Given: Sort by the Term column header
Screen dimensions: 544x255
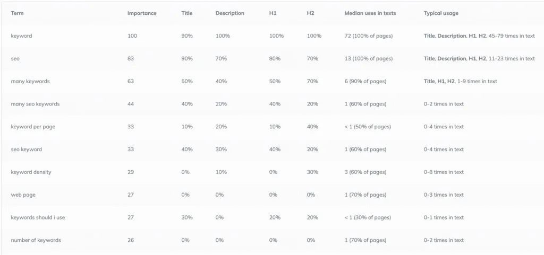Looking at the screenshot, I should (x=17, y=13).
